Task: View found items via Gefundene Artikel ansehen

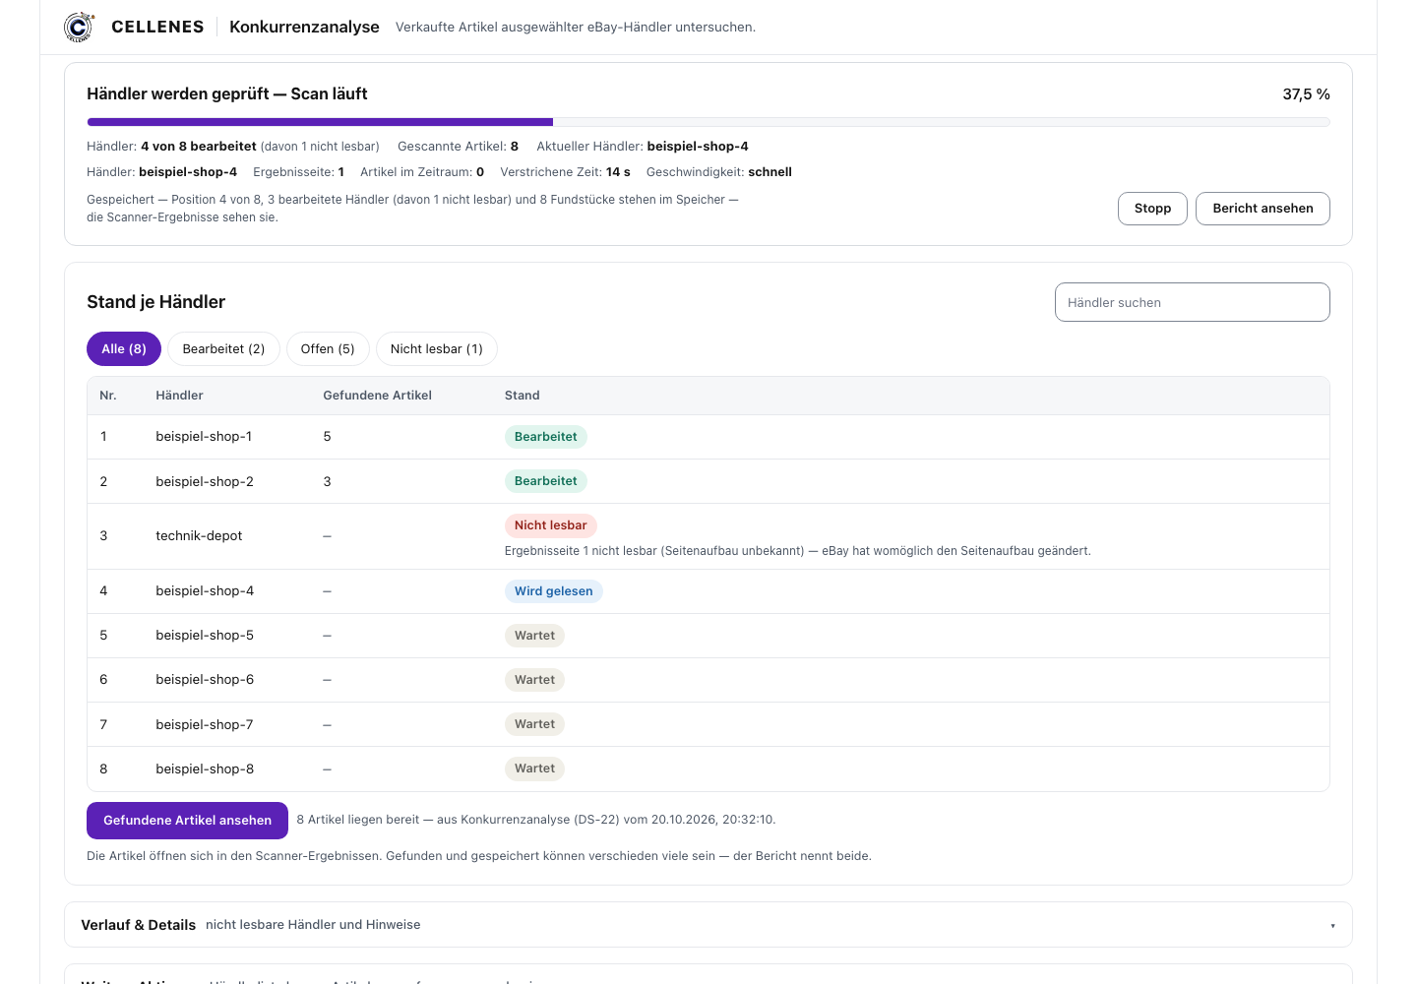Action: (x=187, y=821)
